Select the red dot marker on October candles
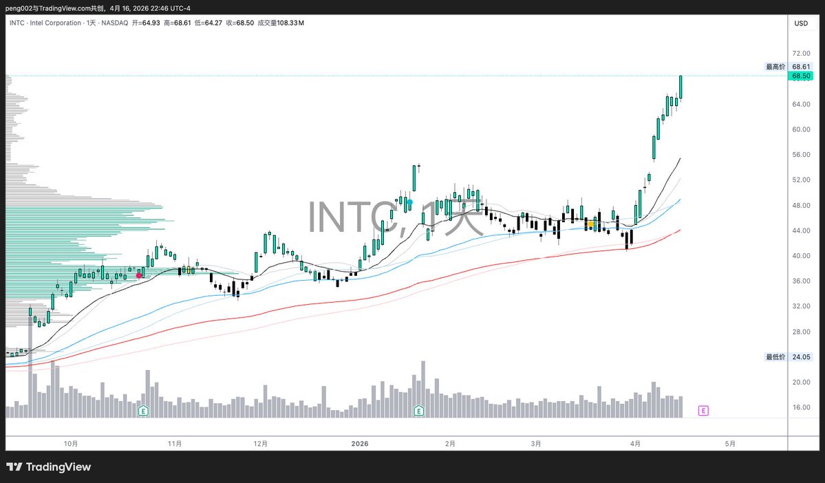 (139, 275)
